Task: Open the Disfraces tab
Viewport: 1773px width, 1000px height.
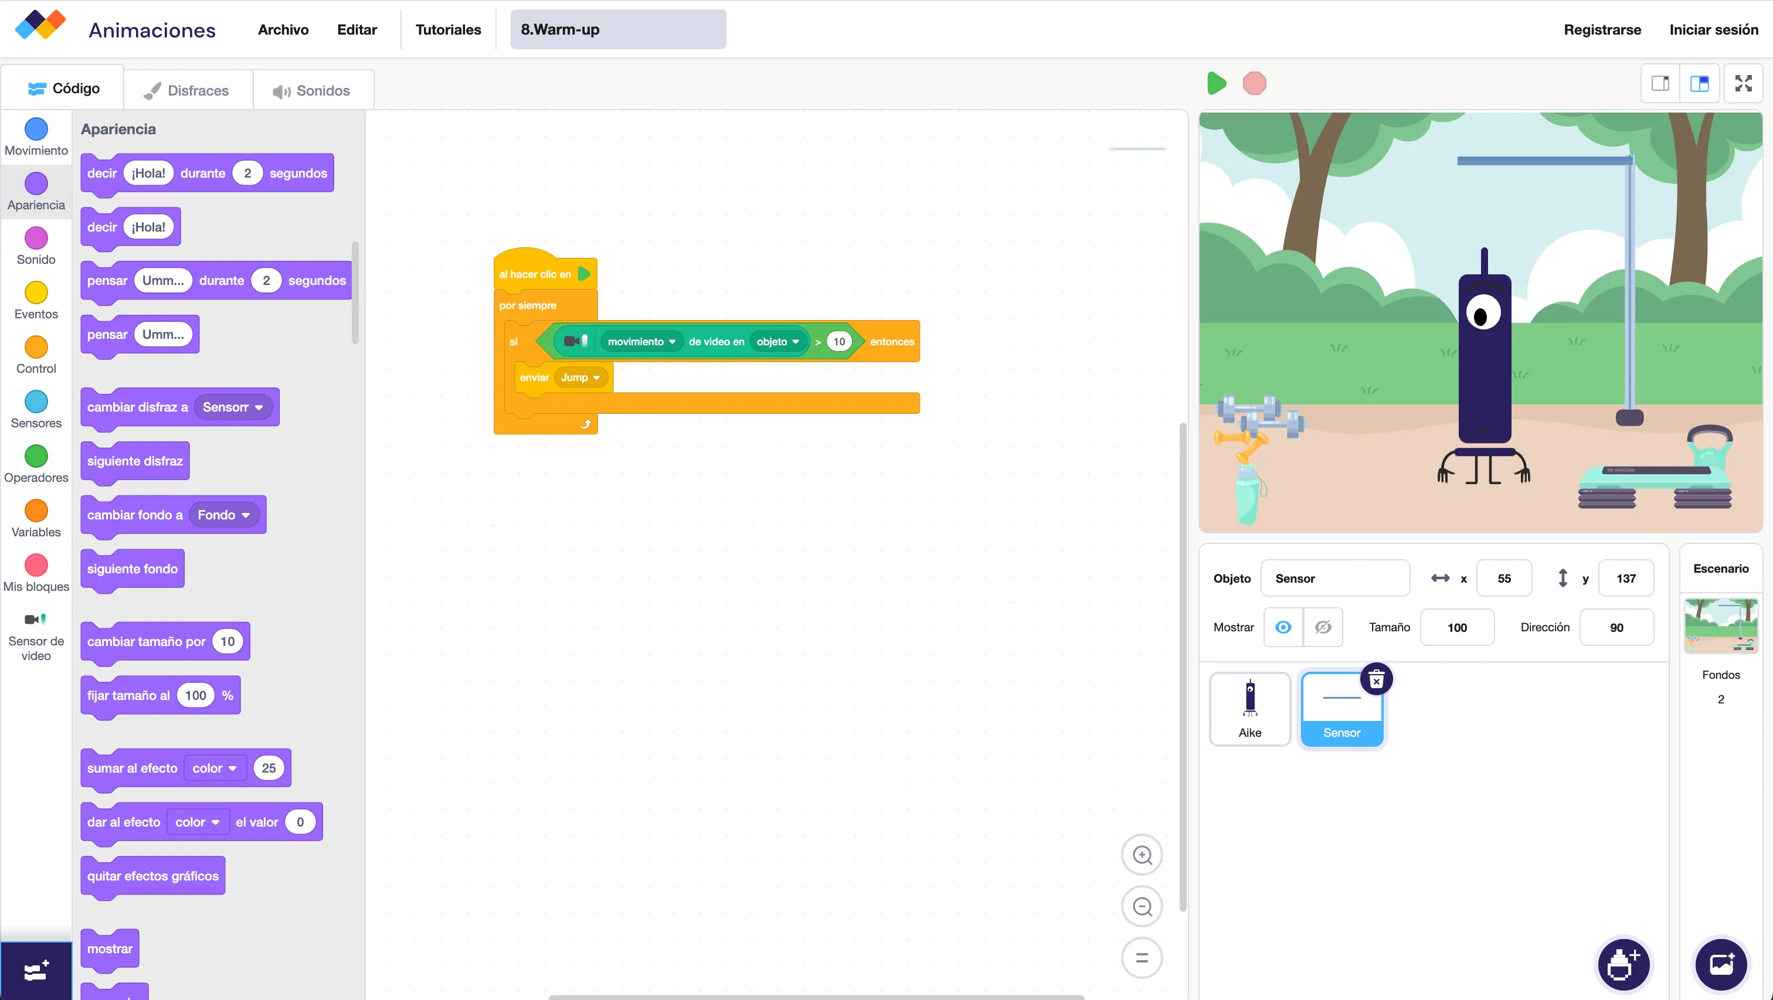Action: (x=187, y=90)
